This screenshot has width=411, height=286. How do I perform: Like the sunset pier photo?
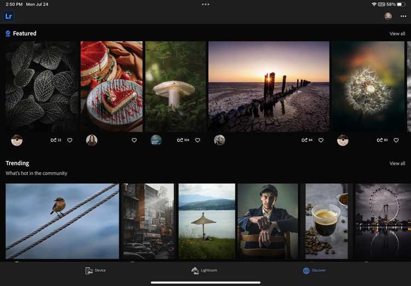click(321, 140)
